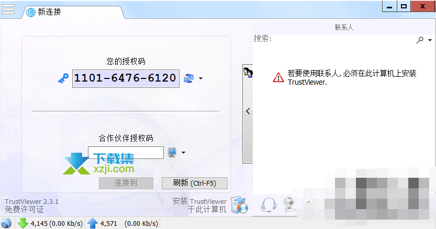Viewport: 436px width, 229px height.
Task: Expand dropdown beside refresh code icon
Action: [x=201, y=78]
